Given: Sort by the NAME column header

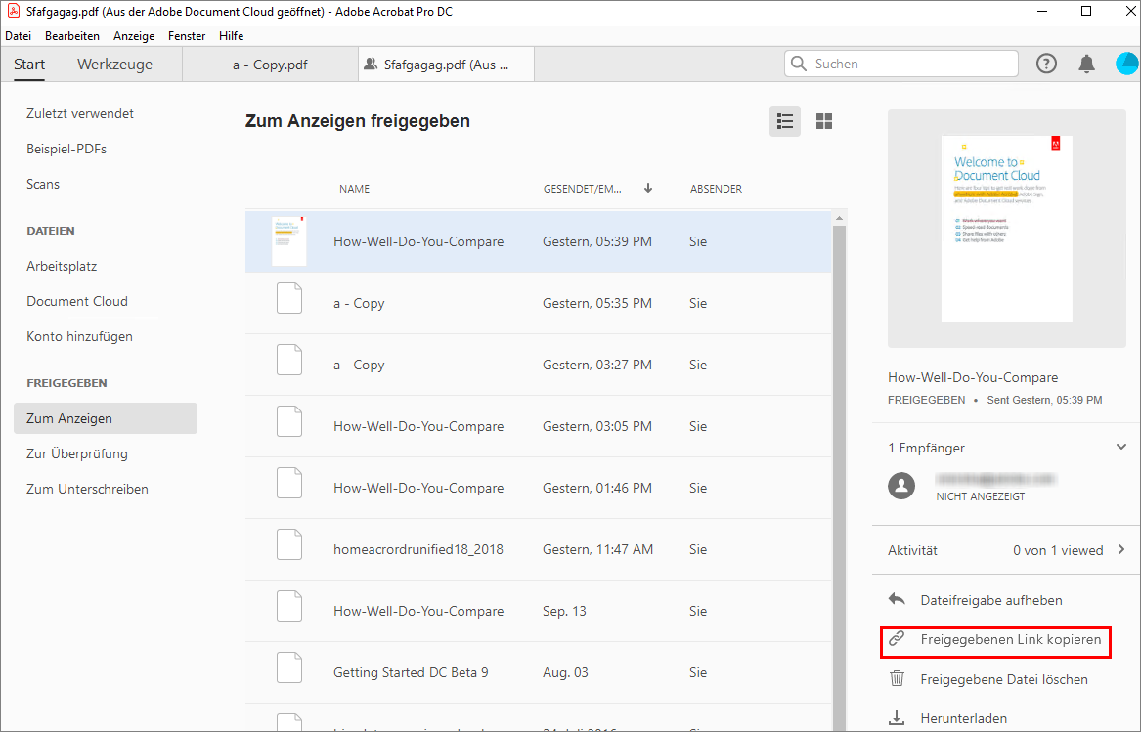Looking at the screenshot, I should (x=354, y=189).
